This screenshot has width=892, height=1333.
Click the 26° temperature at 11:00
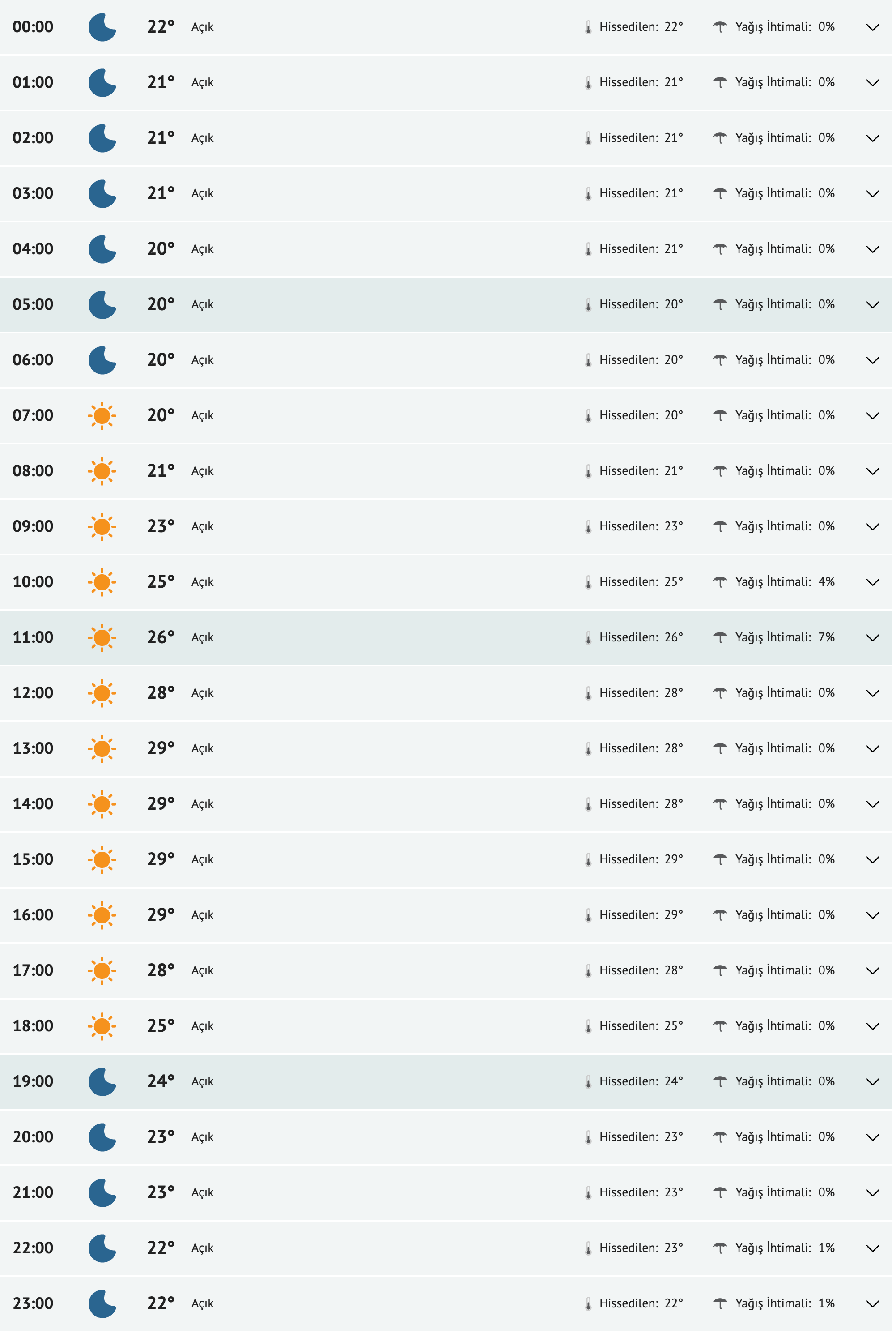161,637
